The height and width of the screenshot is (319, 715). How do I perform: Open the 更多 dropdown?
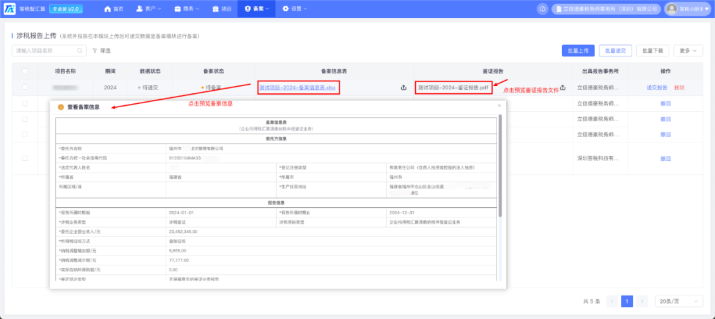click(x=688, y=50)
